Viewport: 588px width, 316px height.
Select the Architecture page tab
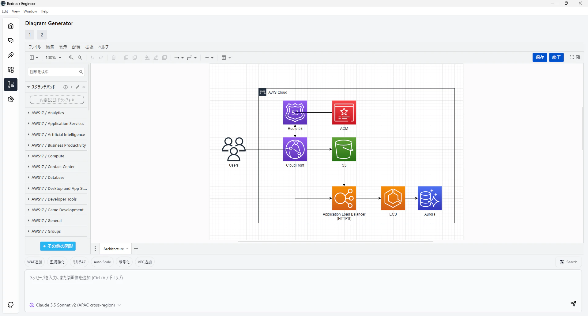pos(116,249)
